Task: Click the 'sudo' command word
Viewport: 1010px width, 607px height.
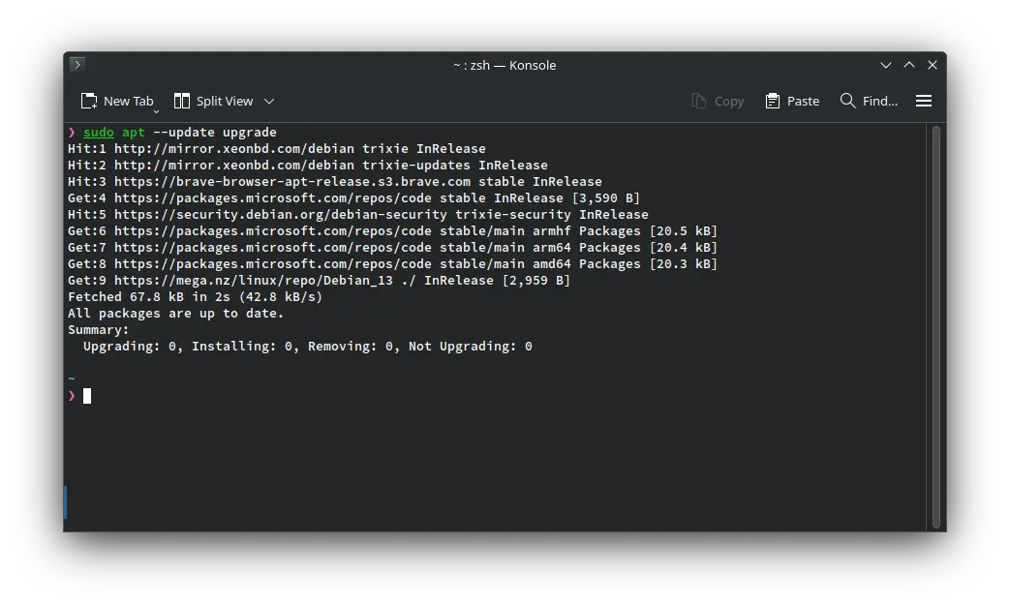Action: pyautogui.click(x=99, y=132)
